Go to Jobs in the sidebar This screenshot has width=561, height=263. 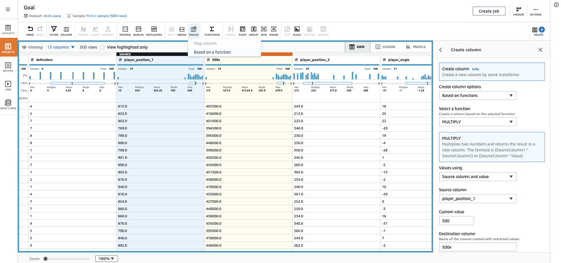tap(8, 85)
